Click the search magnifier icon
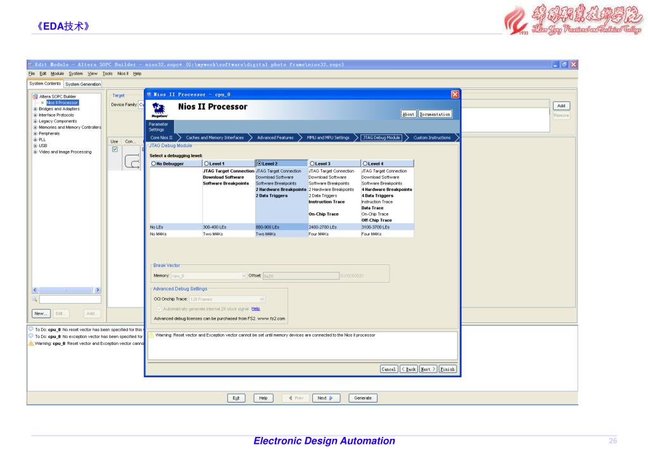 (x=35, y=299)
